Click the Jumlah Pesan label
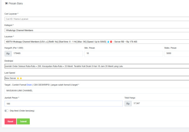189x132 pixels. [12, 98]
